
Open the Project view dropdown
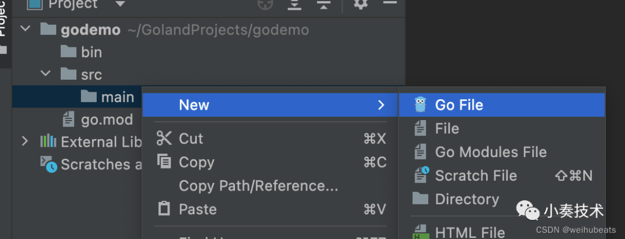point(120,4)
